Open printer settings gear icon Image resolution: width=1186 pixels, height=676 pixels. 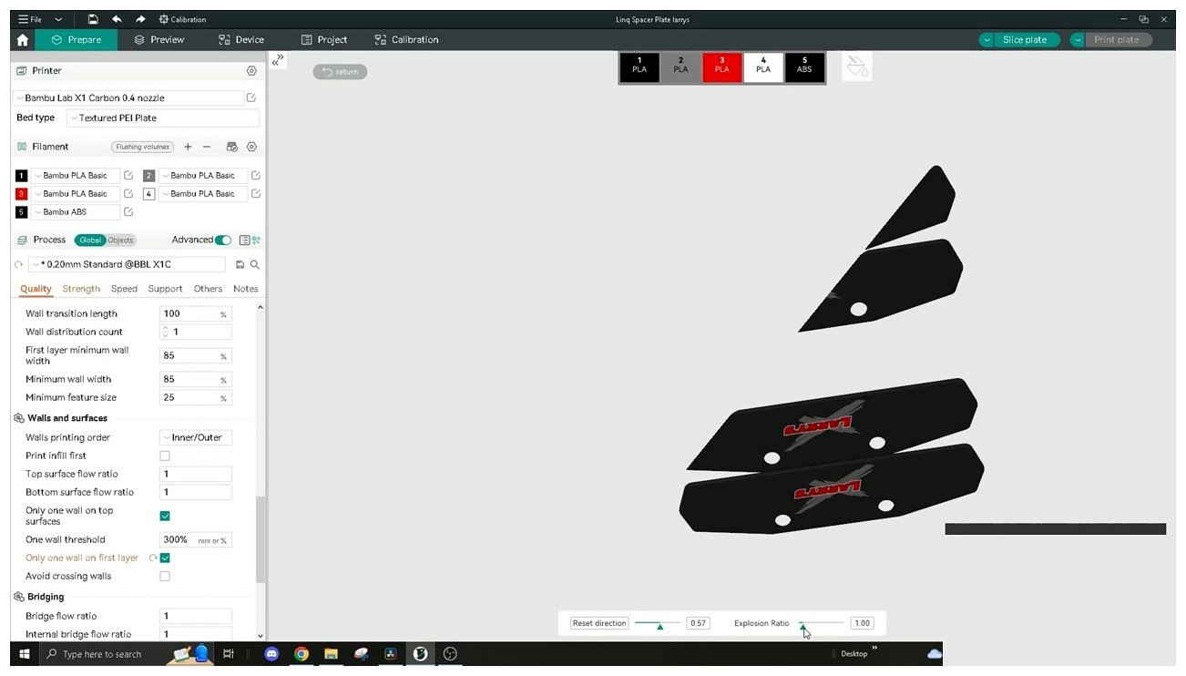pyautogui.click(x=252, y=71)
